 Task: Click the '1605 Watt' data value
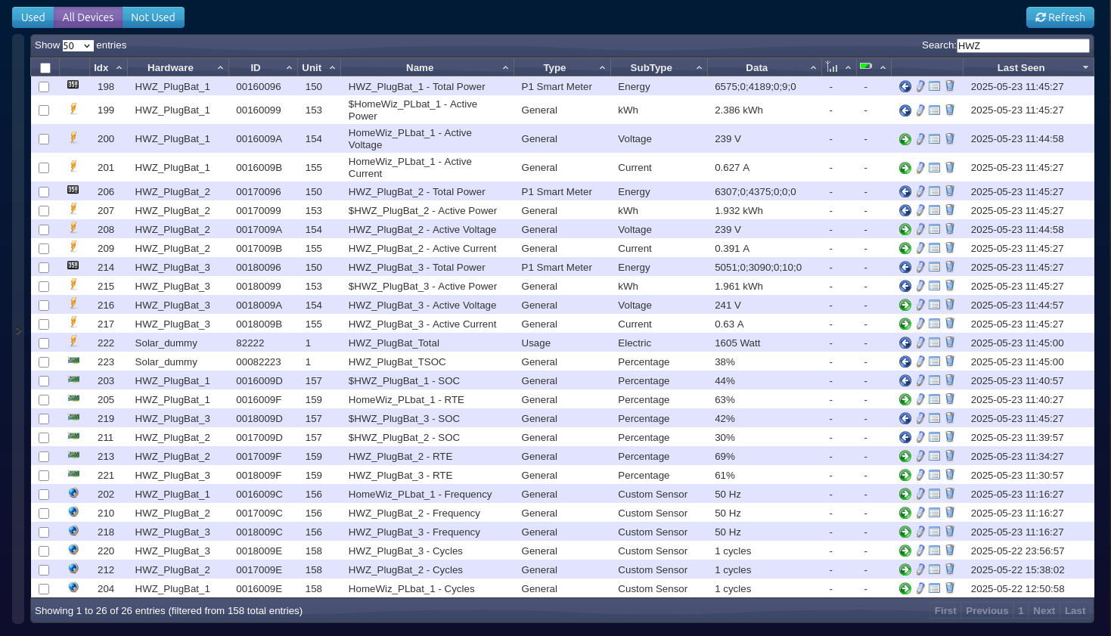[x=737, y=343]
